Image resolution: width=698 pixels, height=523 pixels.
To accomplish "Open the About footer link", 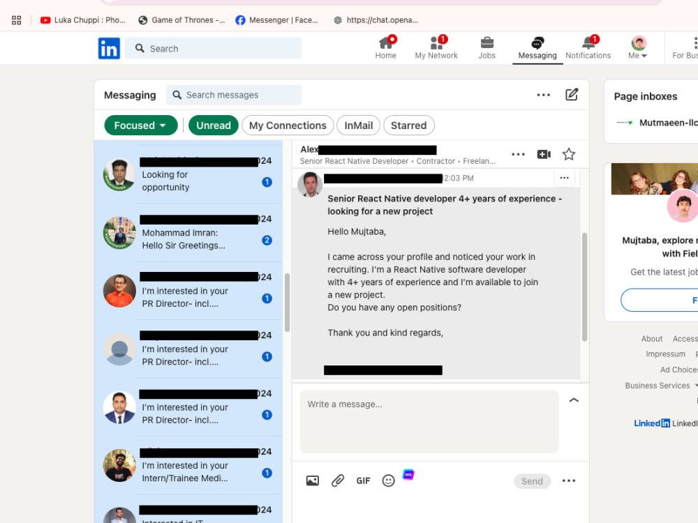I will point(652,339).
